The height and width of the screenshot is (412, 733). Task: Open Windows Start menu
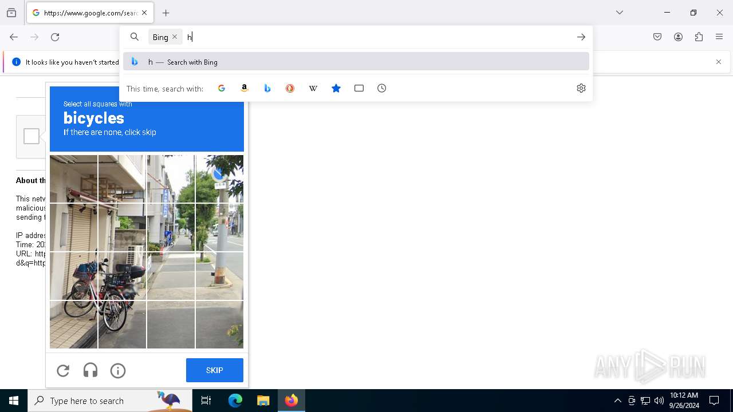click(x=14, y=401)
